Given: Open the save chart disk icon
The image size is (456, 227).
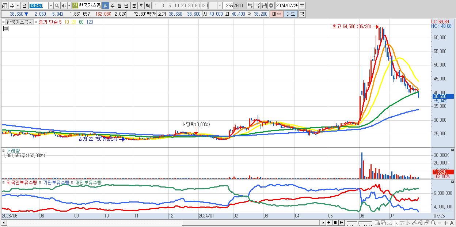Looking at the screenshot, I should point(264,5).
